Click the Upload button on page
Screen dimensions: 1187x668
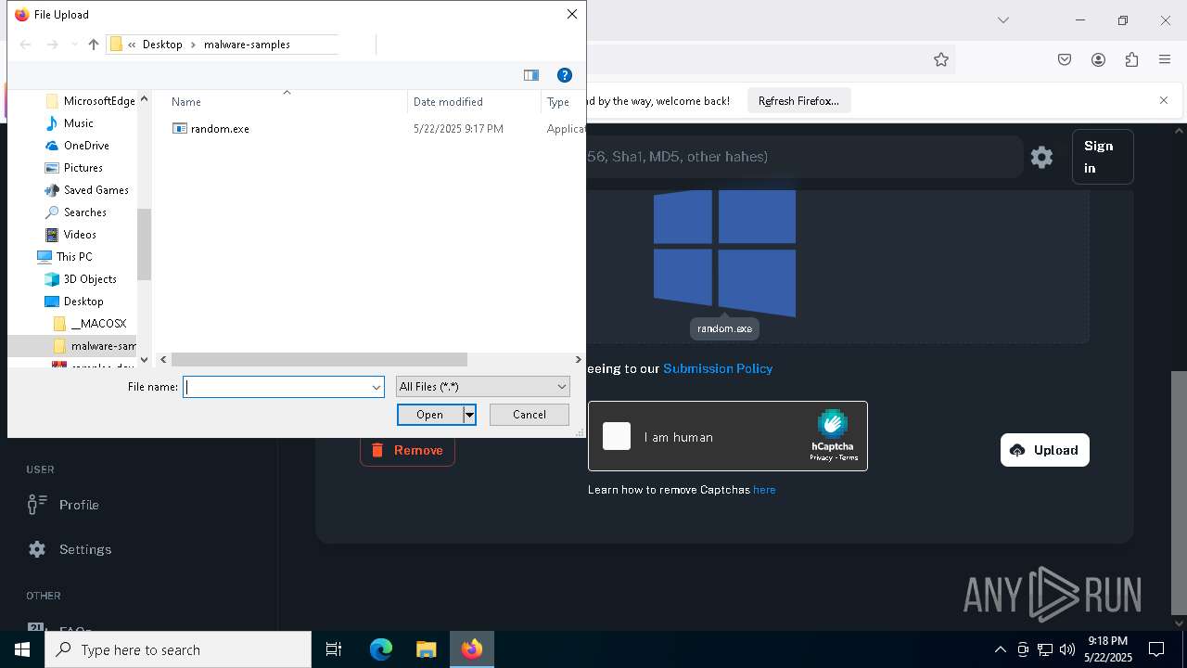[1045, 450]
